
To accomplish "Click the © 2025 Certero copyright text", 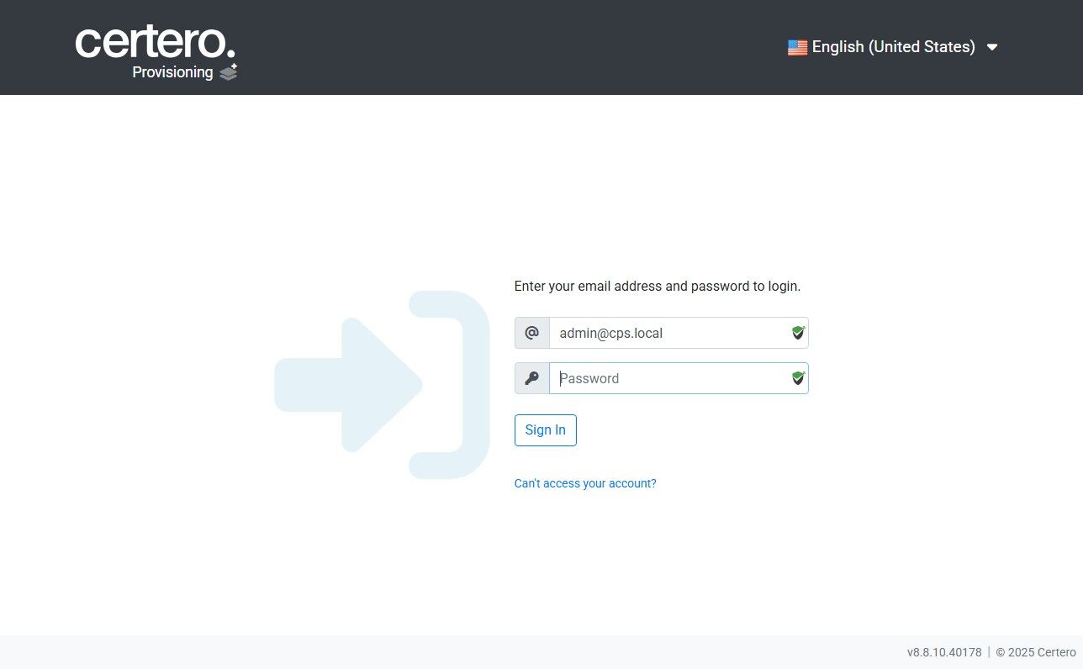I will [x=1036, y=652].
